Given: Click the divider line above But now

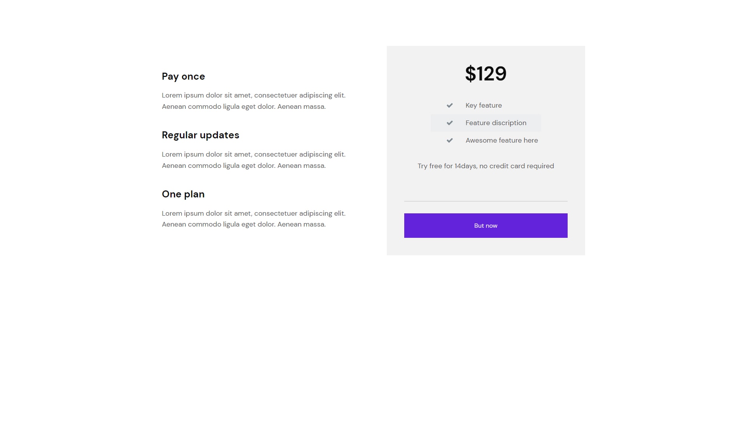Looking at the screenshot, I should (486, 201).
